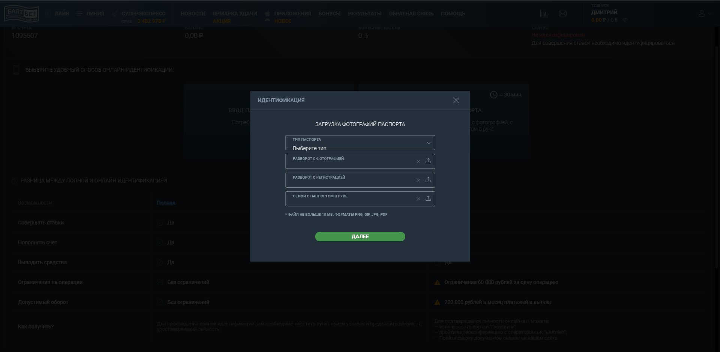
Task: Open the messages envelope icon
Action: (x=563, y=14)
